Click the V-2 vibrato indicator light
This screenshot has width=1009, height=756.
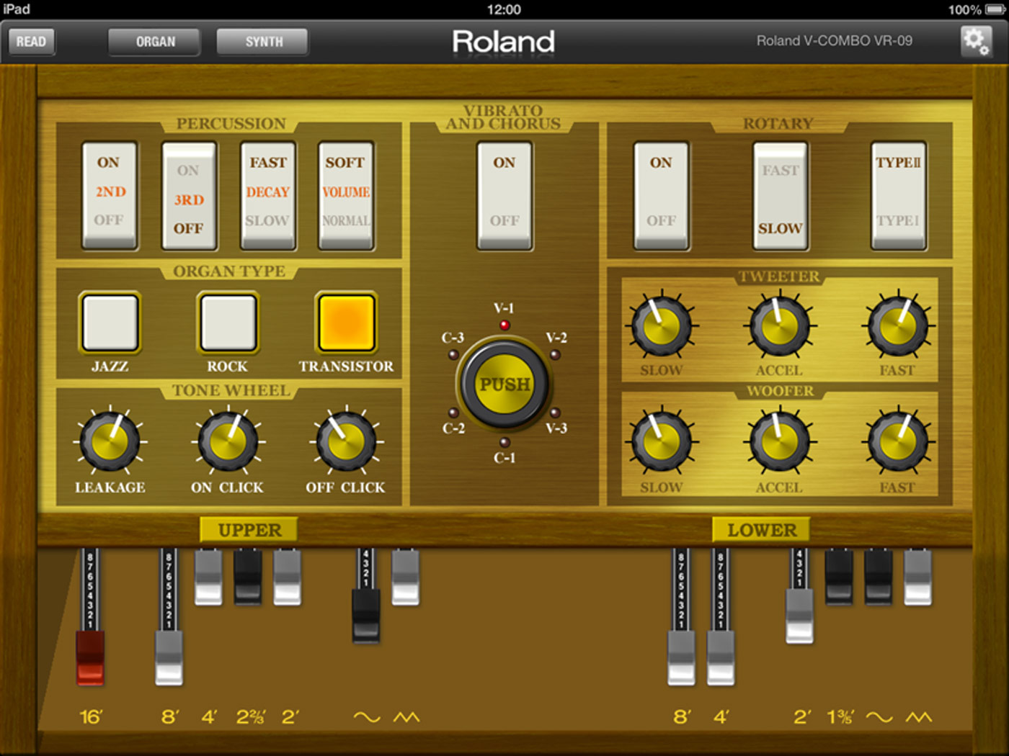click(x=555, y=354)
